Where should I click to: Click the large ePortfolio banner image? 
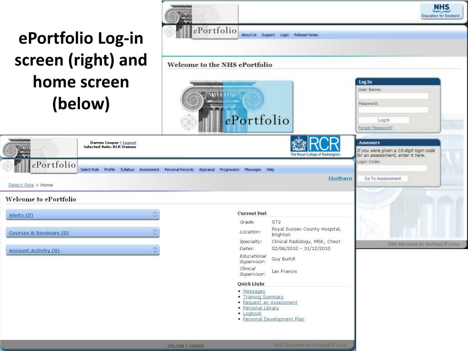point(237,106)
